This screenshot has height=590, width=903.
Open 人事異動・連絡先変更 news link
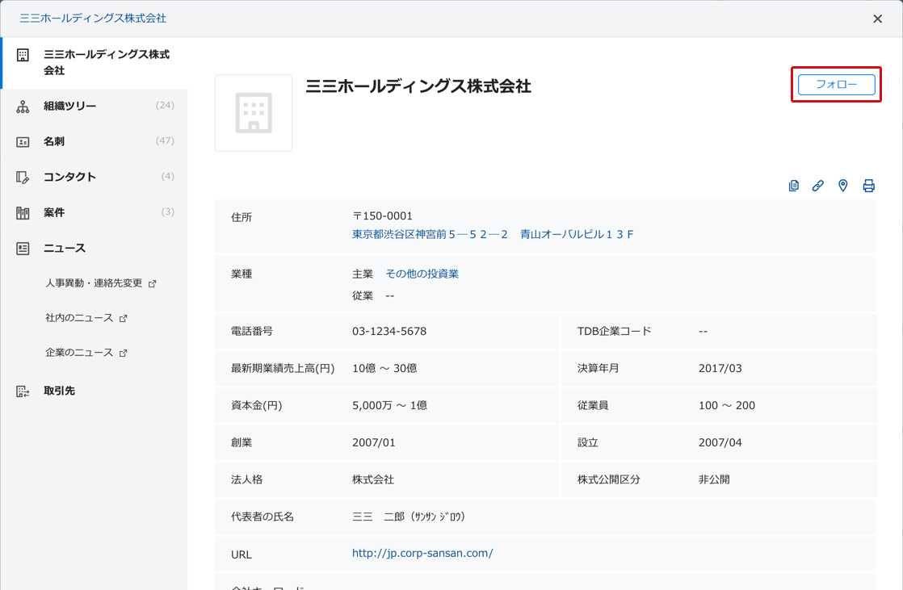point(94,283)
